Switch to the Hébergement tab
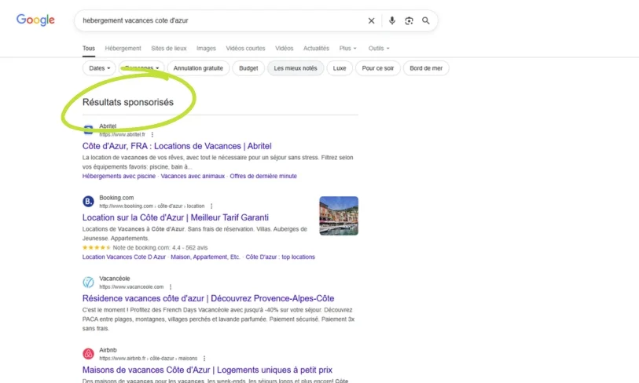639x383 pixels. pyautogui.click(x=123, y=48)
